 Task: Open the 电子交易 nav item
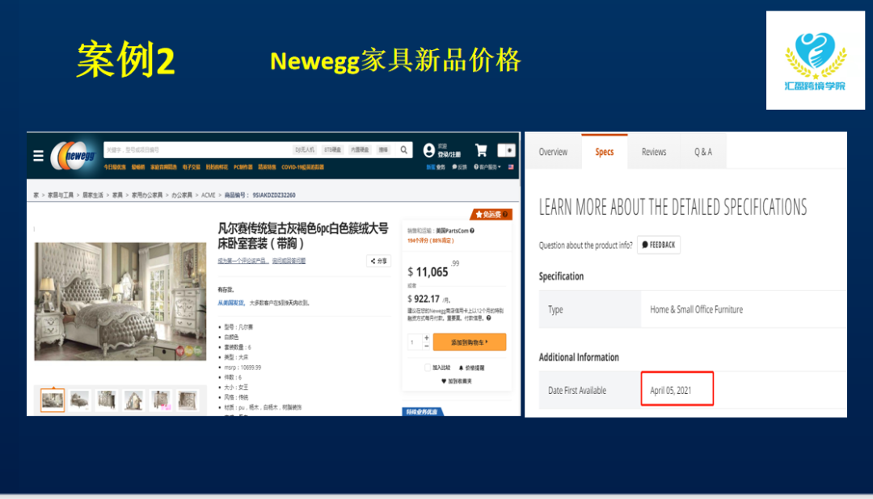click(191, 167)
